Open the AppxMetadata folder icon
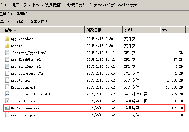Image resolution: width=189 pixels, height=132 pixels. pyautogui.click(x=7, y=39)
